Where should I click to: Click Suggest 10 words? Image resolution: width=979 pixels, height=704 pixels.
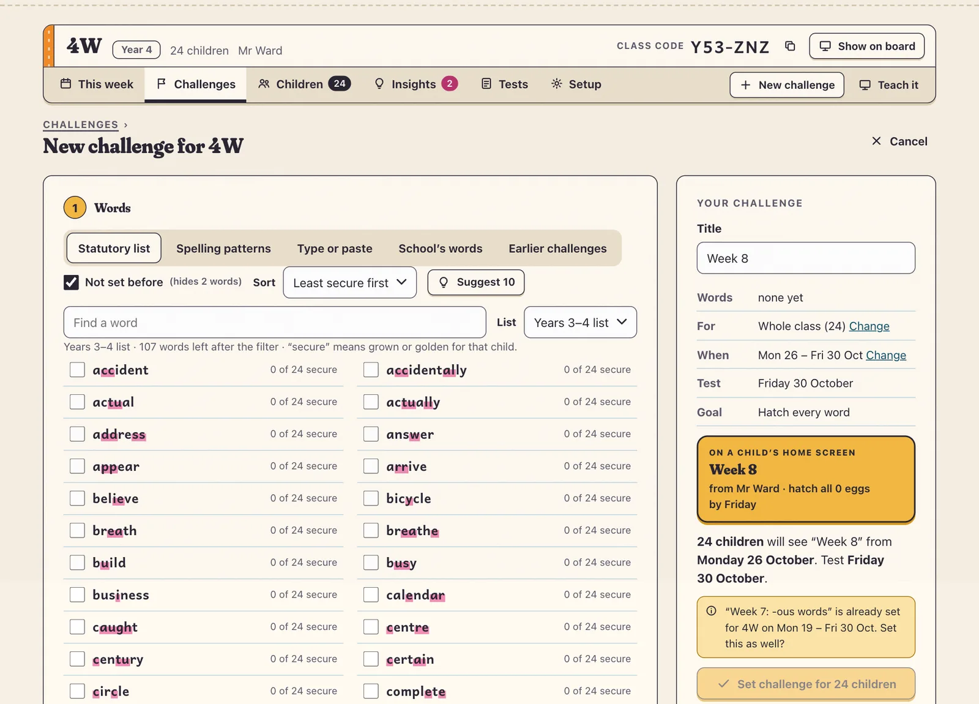(476, 282)
